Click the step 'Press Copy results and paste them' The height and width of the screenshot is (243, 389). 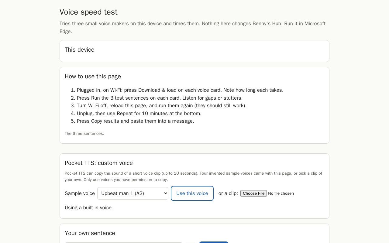pos(136,121)
